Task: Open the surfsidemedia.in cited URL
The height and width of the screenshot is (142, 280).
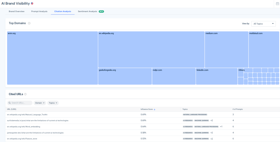Action: (x=34, y=120)
